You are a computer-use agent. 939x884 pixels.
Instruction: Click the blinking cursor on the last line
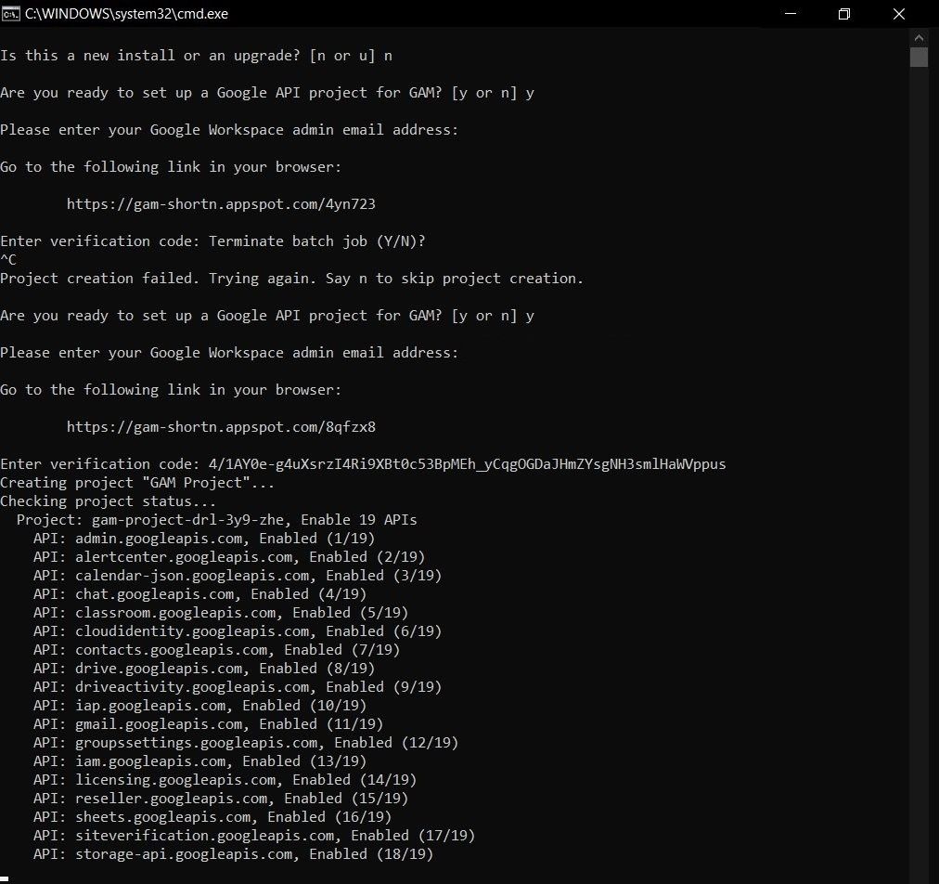(5, 877)
